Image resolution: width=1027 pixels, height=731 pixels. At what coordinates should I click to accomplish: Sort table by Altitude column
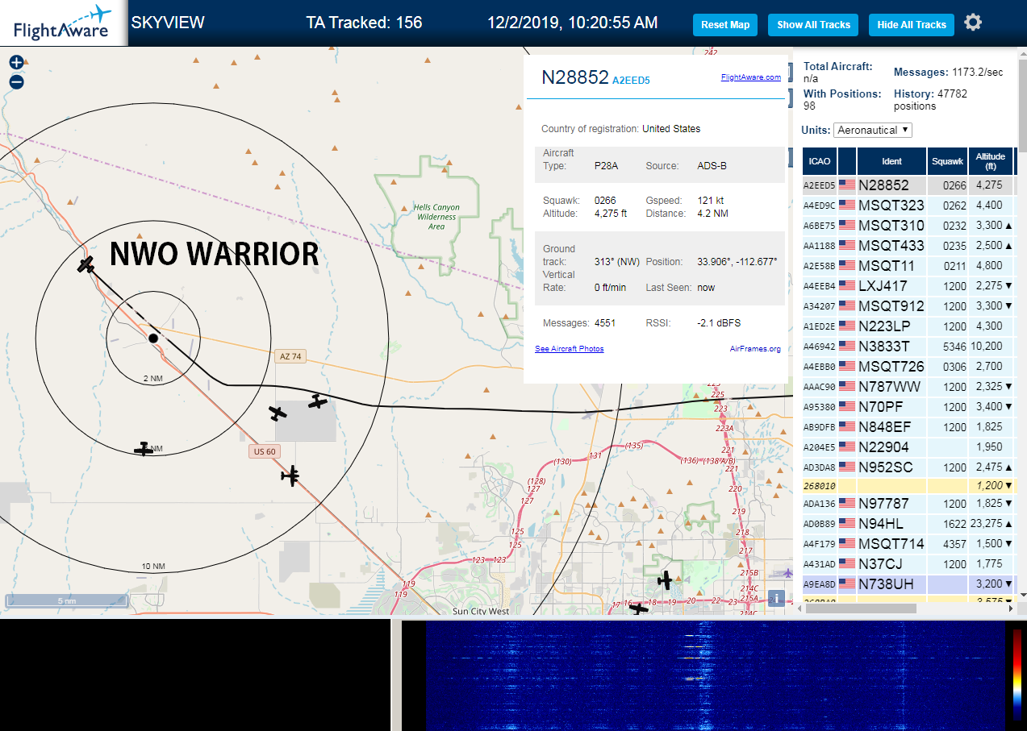(990, 160)
